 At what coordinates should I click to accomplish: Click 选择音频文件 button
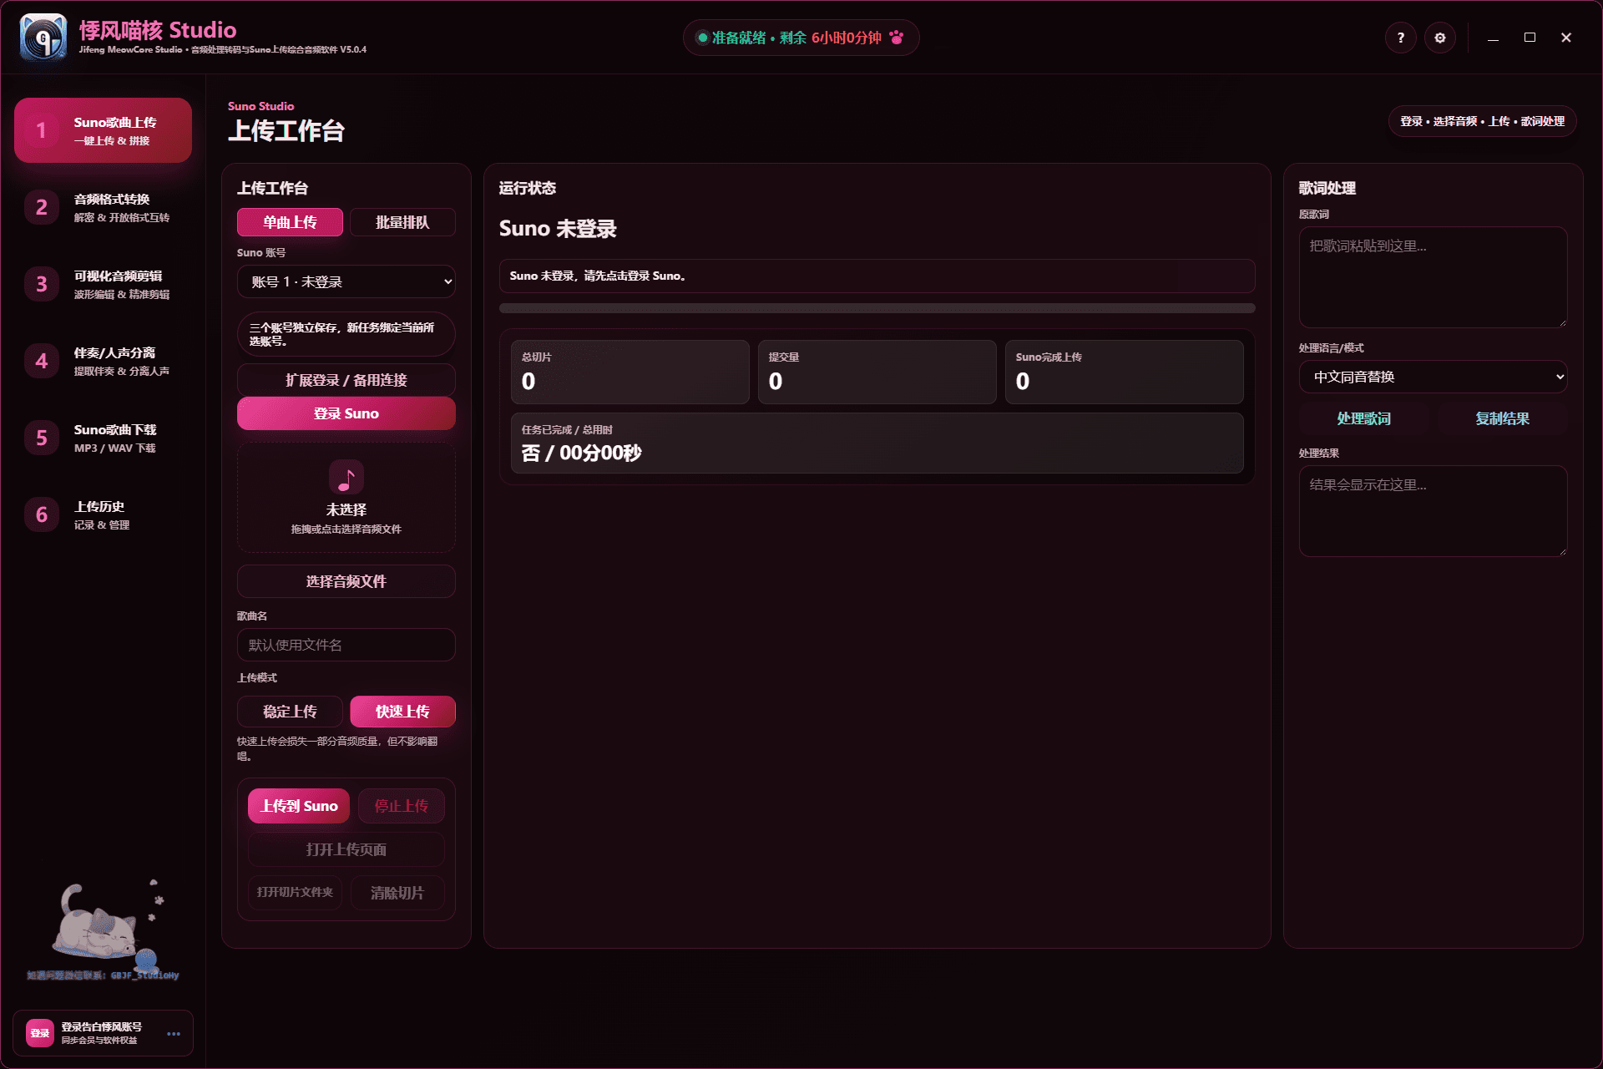click(x=346, y=581)
